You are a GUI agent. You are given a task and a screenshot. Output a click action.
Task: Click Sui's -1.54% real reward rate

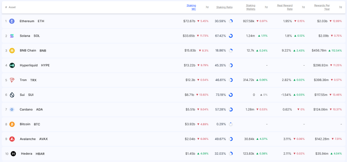coord(286,95)
